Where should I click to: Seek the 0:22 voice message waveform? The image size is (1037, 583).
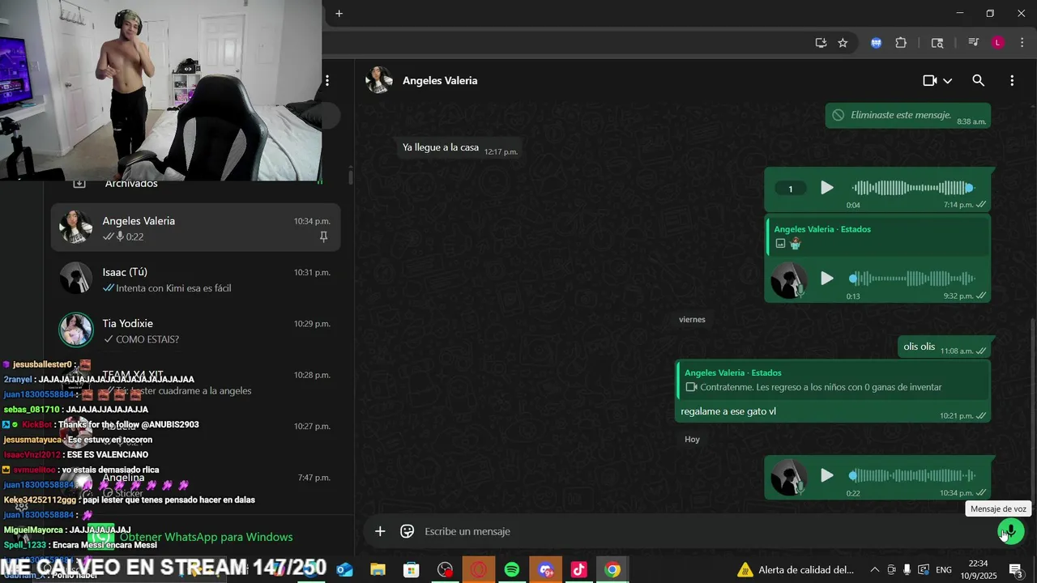point(913,475)
